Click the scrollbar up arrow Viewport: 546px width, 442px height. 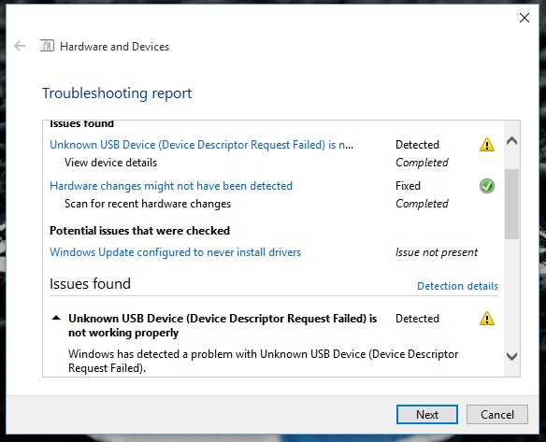pyautogui.click(x=511, y=141)
